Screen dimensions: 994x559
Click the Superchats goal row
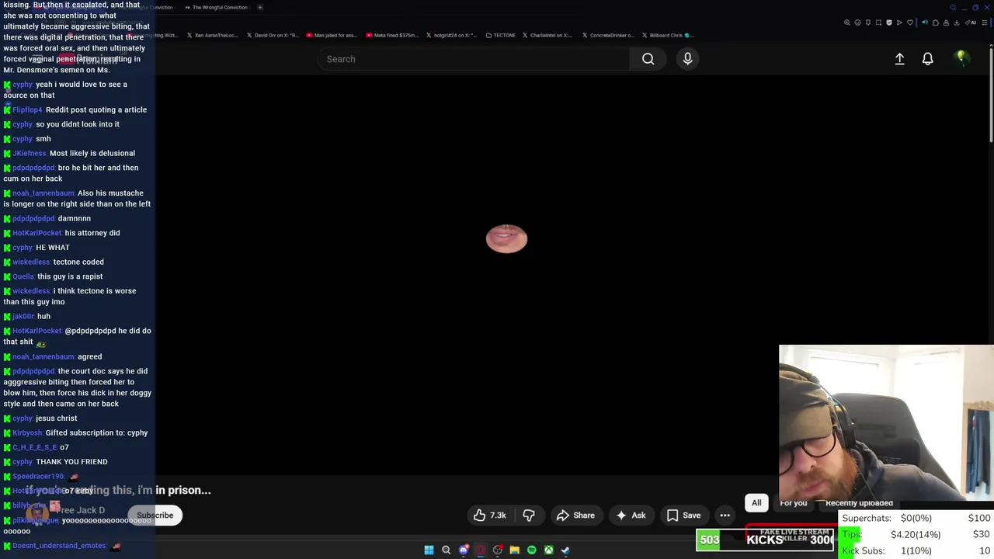[916, 518]
